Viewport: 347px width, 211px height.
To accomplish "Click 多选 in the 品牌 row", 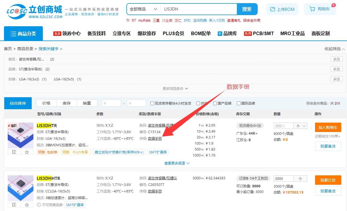I will point(337,69).
